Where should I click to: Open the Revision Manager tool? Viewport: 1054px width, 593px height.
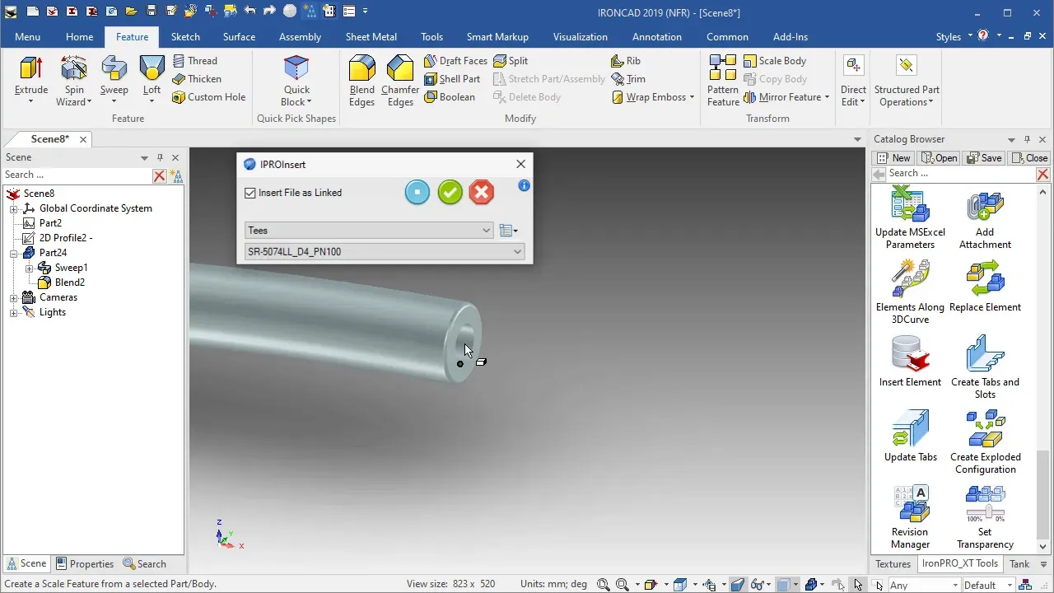pyautogui.click(x=910, y=517)
